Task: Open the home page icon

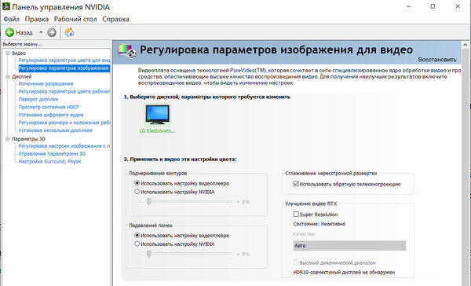Action: 69,32
